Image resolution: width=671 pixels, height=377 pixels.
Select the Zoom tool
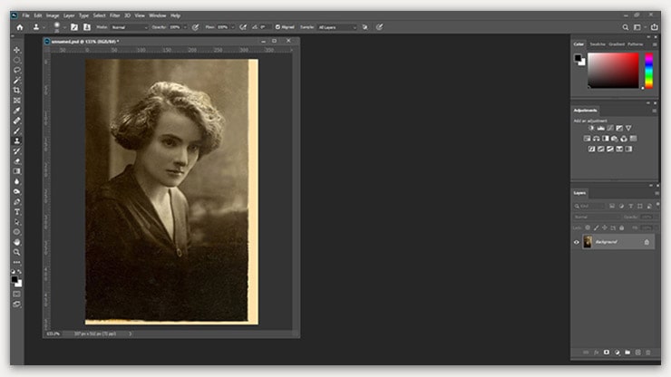(x=17, y=252)
